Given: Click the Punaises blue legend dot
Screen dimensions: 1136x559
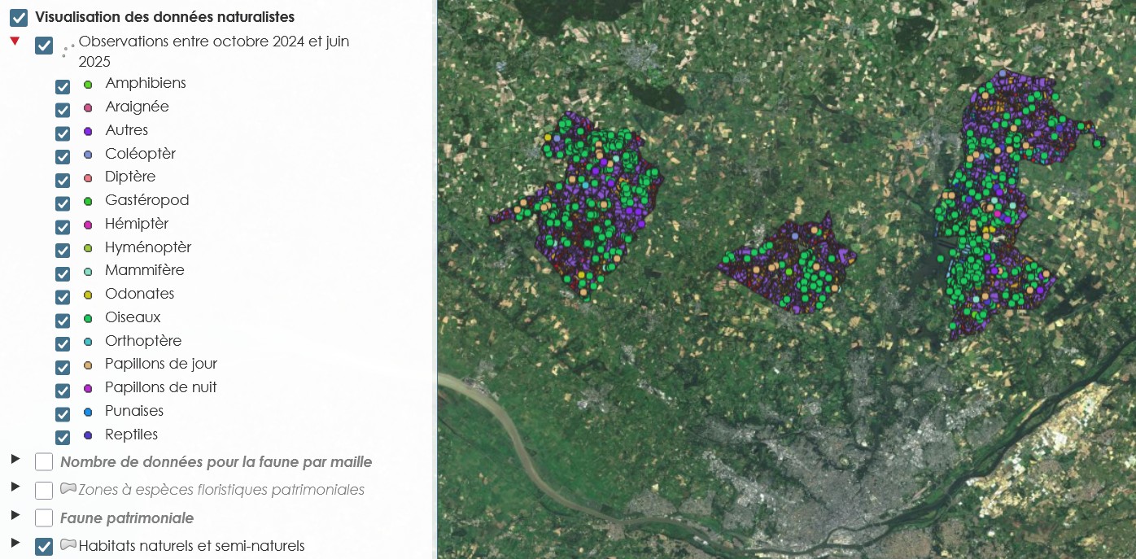Looking at the screenshot, I should (88, 412).
